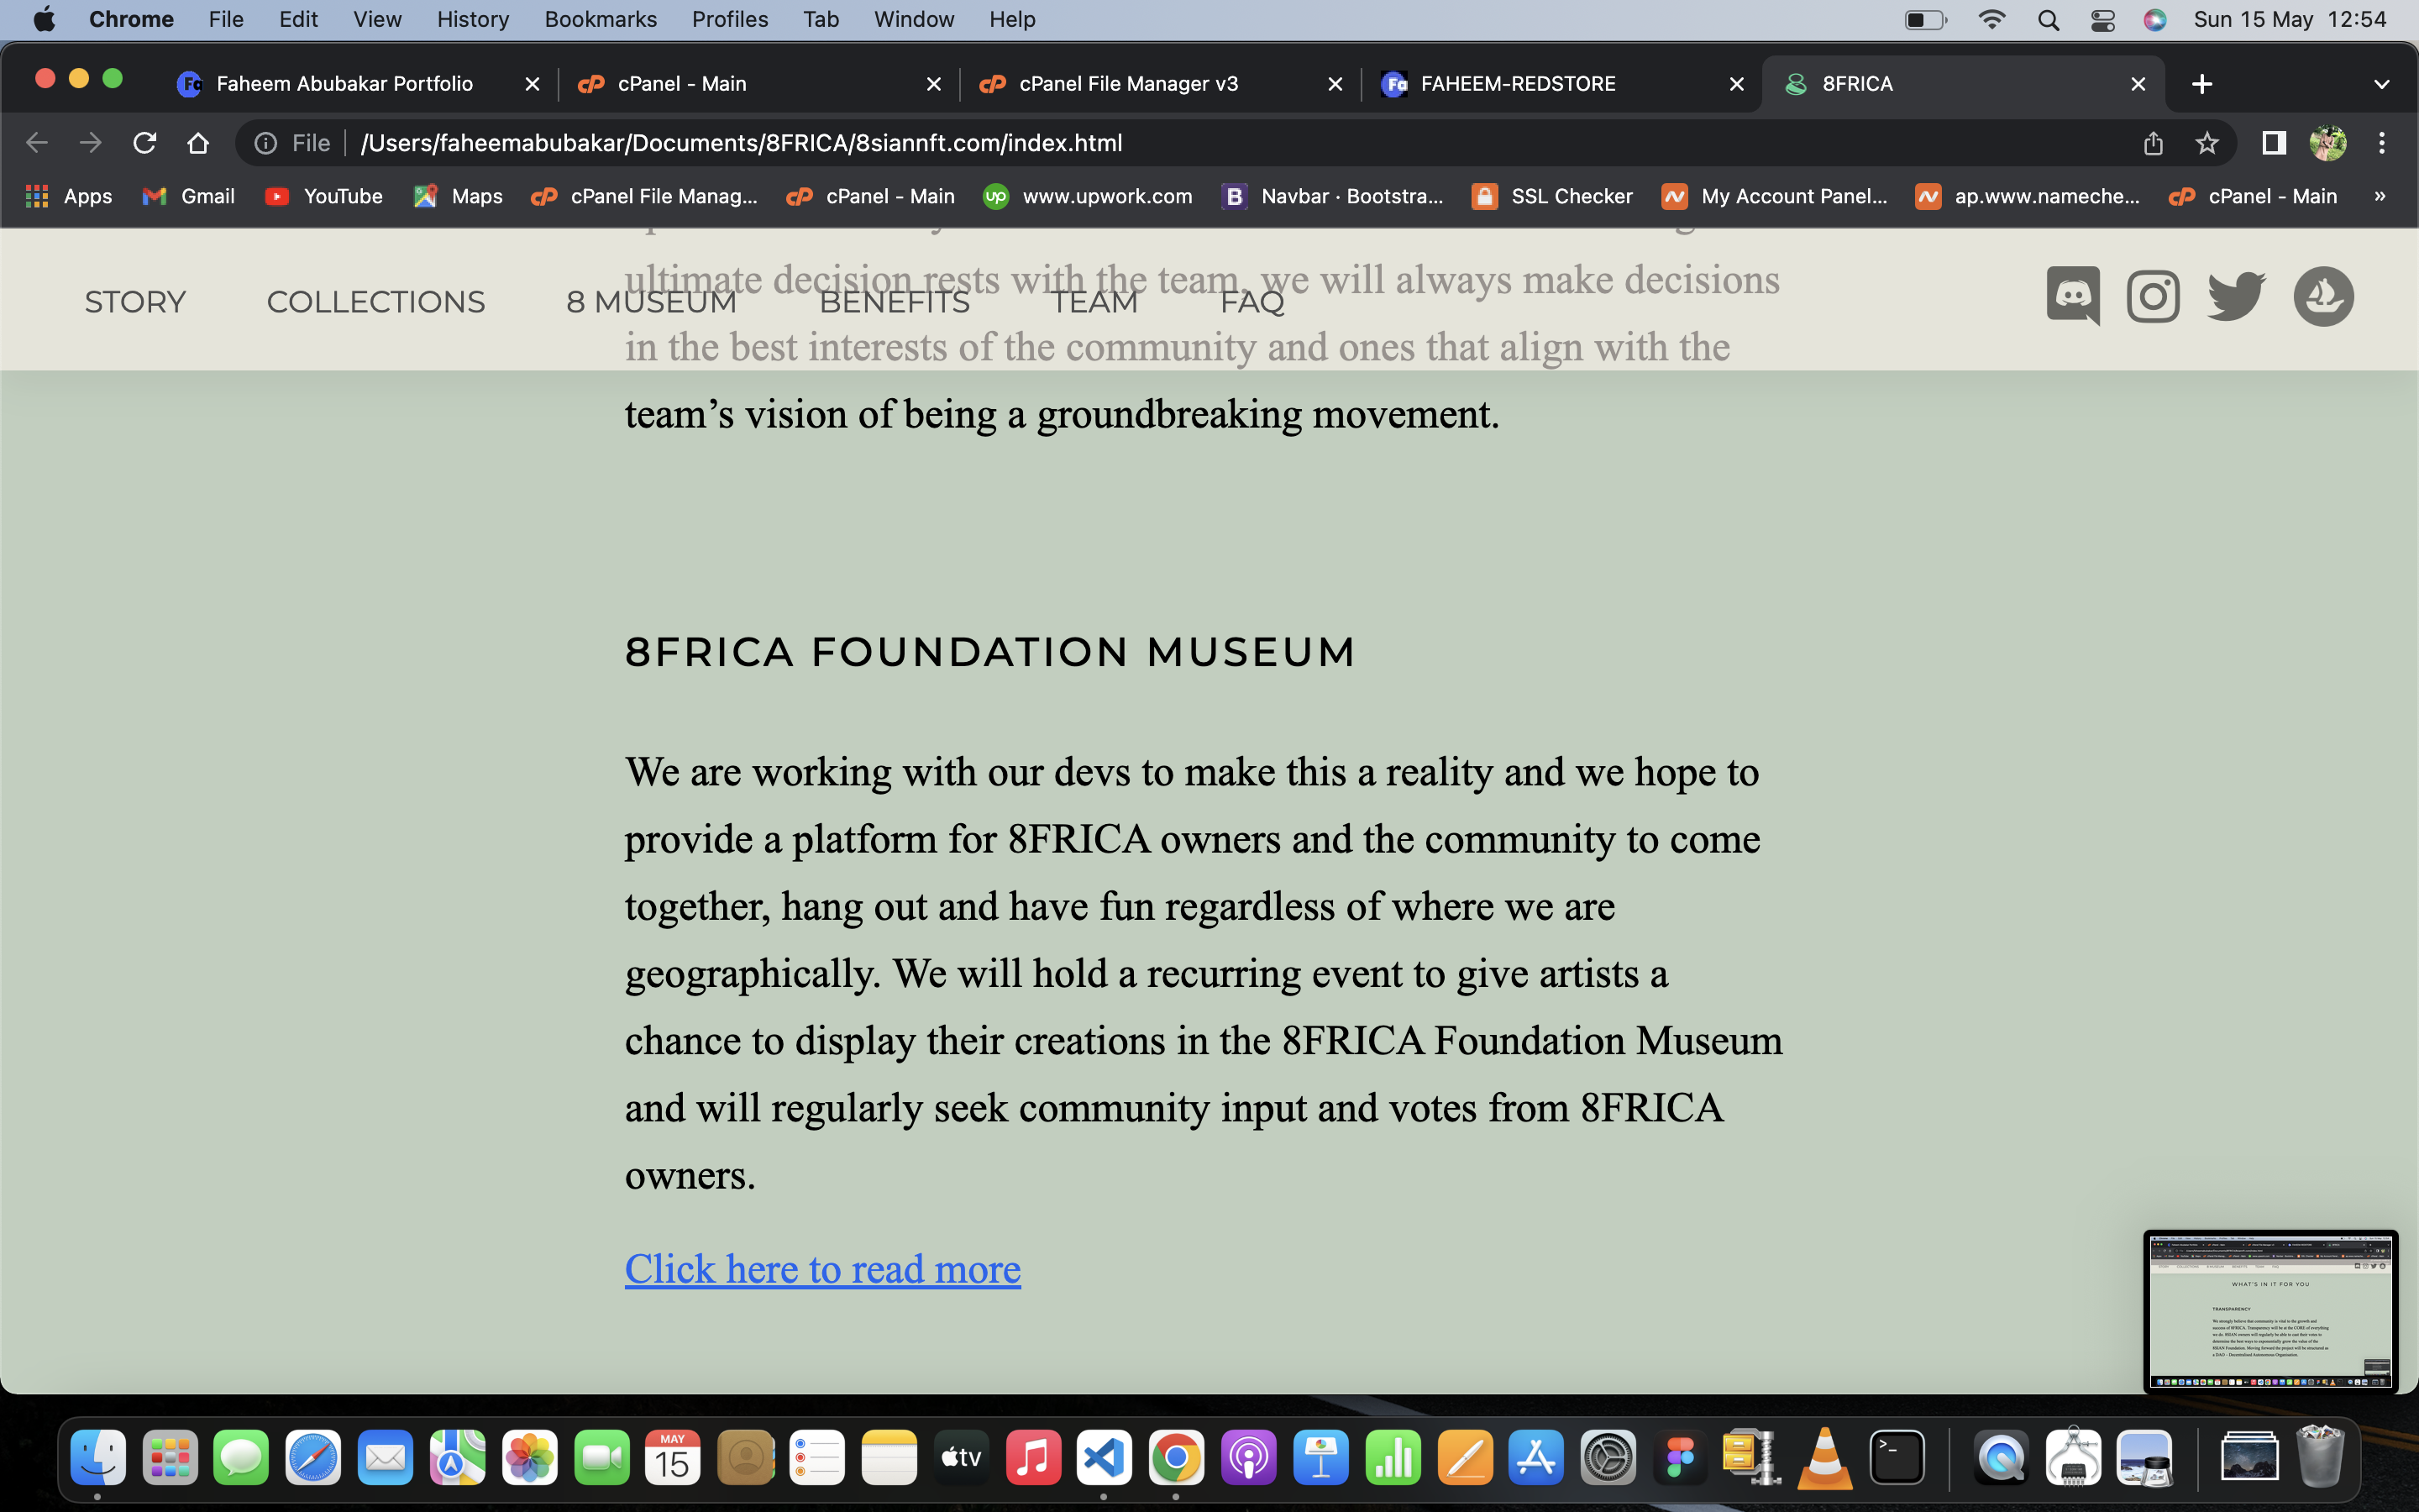Open the SSL Checker bookmark

(1552, 196)
